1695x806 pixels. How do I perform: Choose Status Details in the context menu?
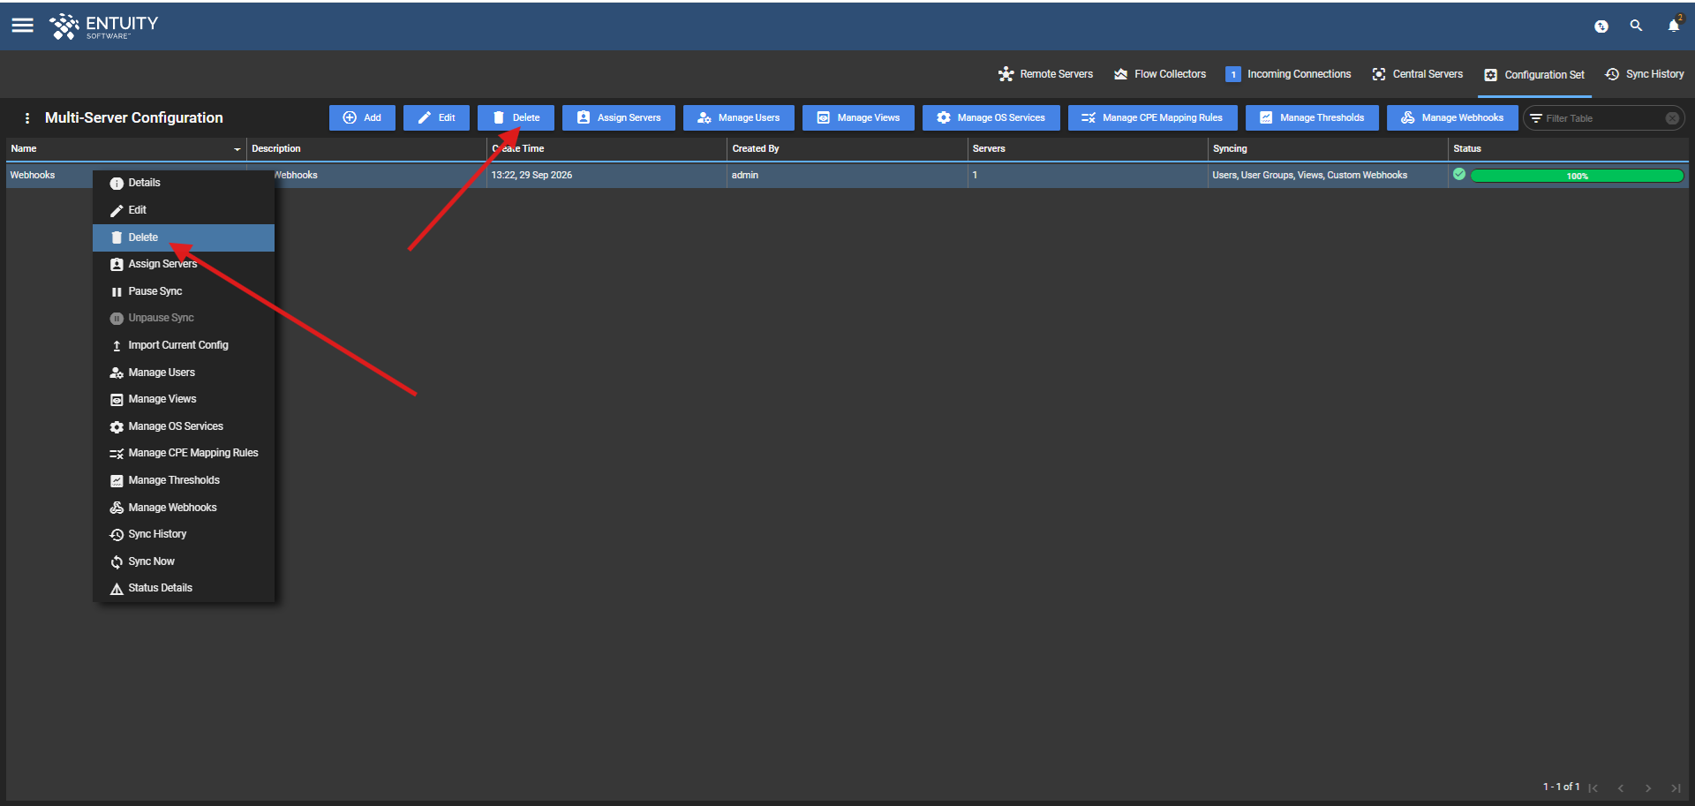(184, 588)
